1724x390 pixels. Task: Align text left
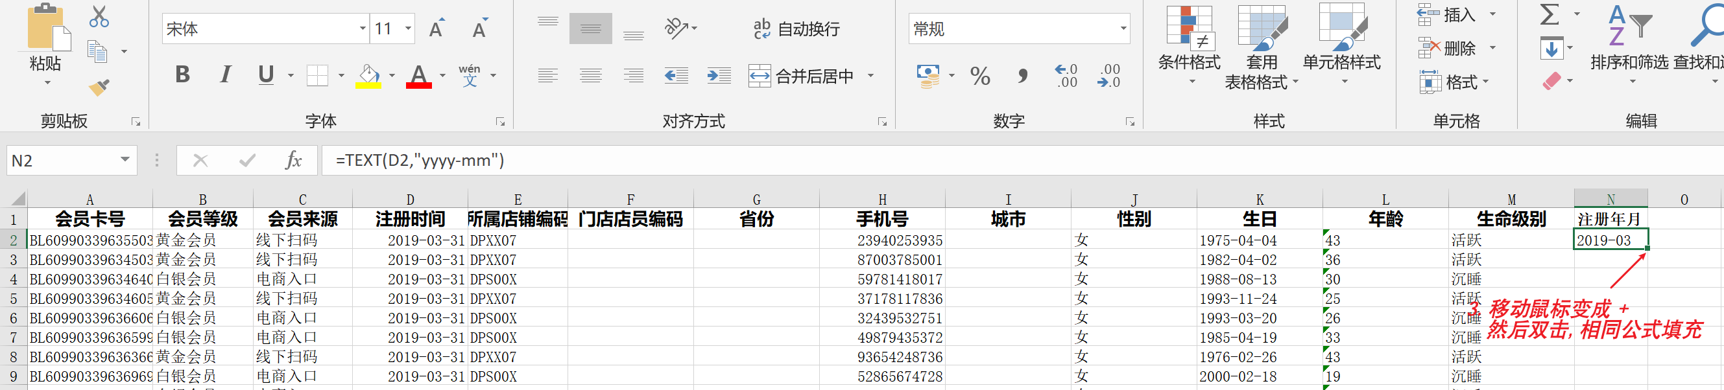tap(548, 76)
